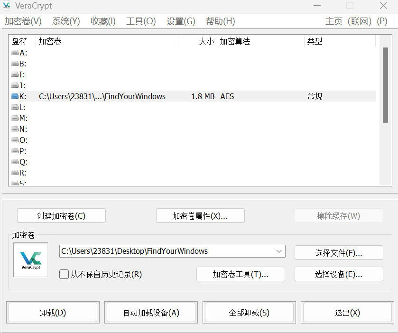Open the 设置(G) menu

coord(181,21)
